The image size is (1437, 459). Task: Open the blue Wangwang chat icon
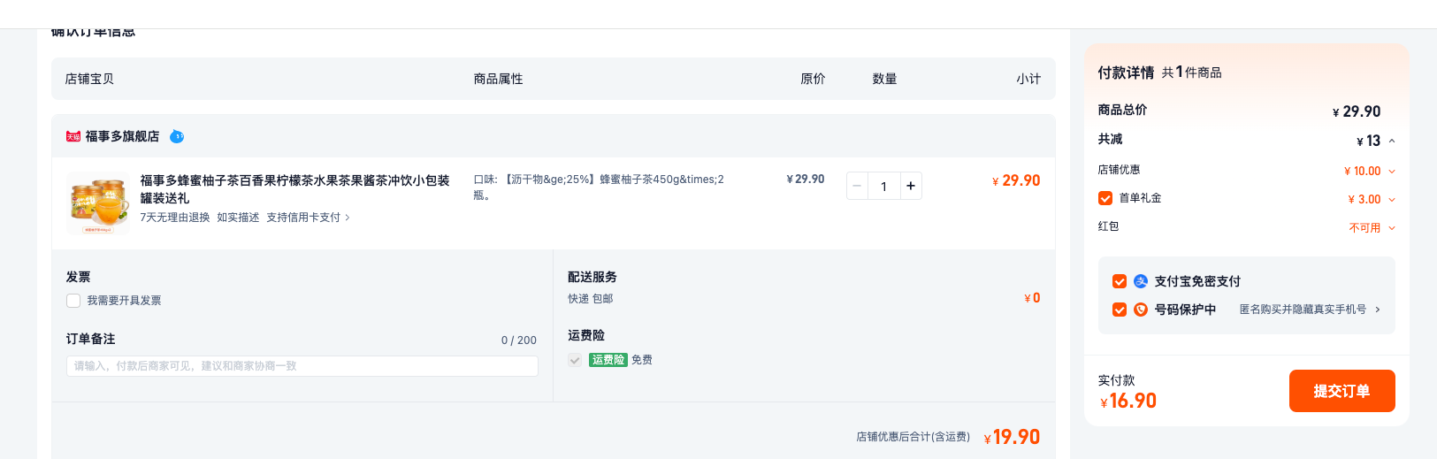click(x=177, y=136)
